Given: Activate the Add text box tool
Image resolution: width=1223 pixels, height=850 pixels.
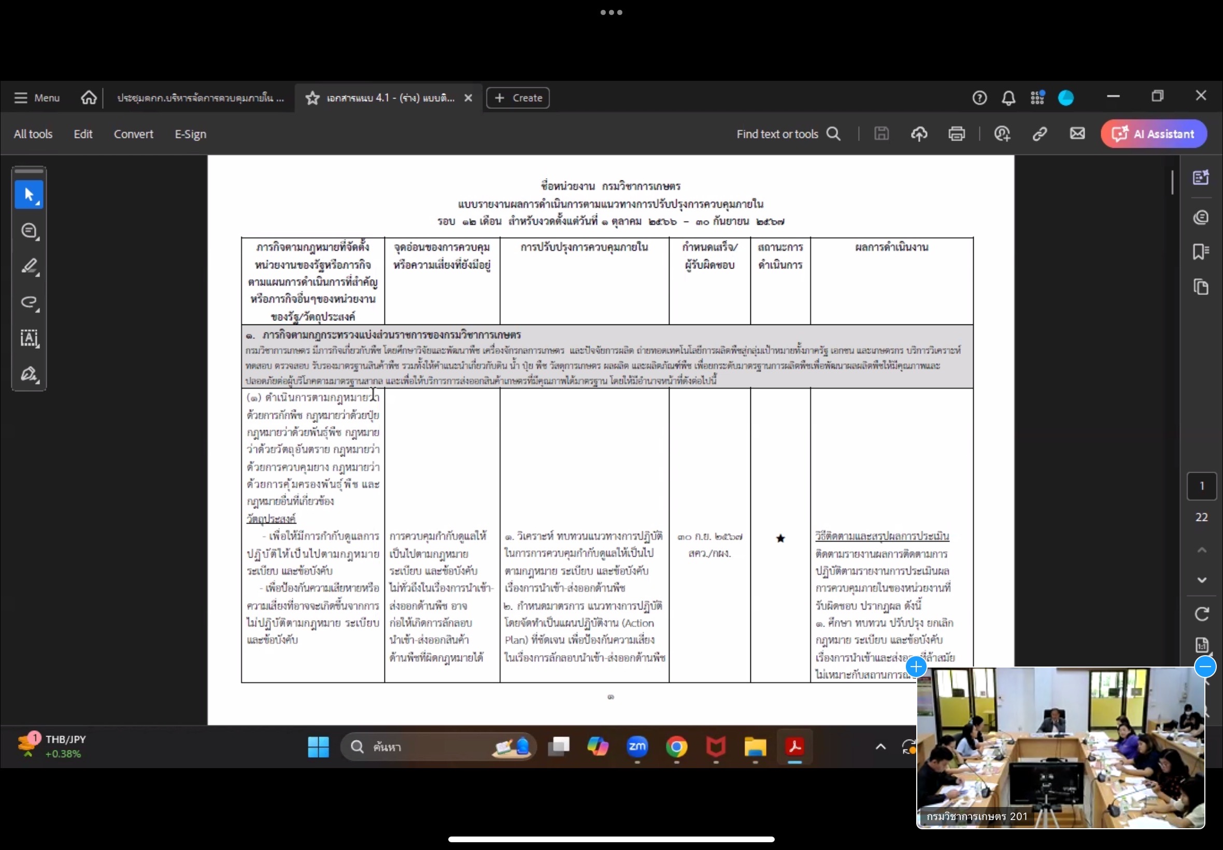Looking at the screenshot, I should [x=29, y=338].
